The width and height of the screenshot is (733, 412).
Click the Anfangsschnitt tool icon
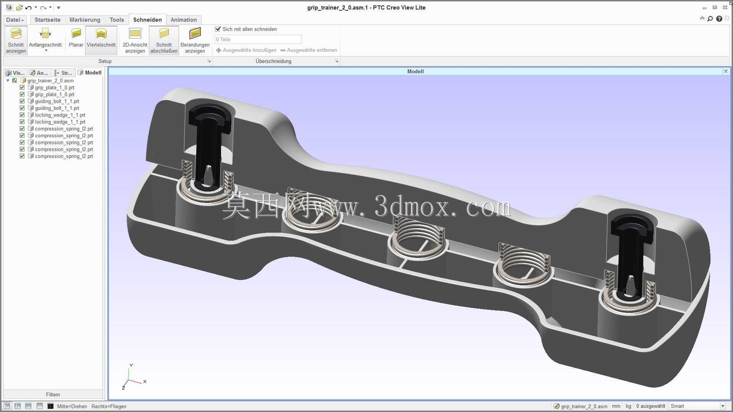click(45, 34)
